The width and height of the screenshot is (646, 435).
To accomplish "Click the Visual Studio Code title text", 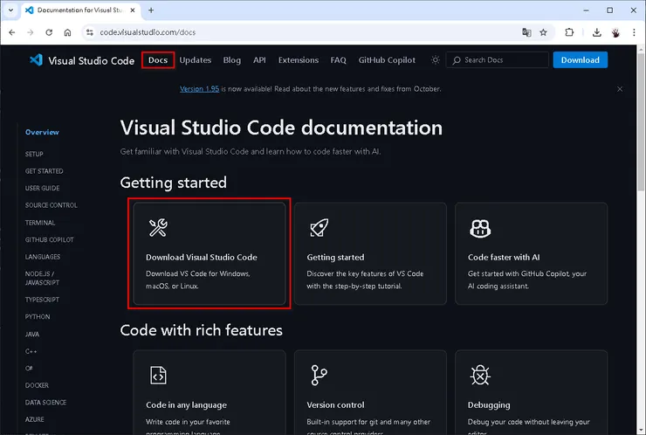I will click(x=91, y=60).
